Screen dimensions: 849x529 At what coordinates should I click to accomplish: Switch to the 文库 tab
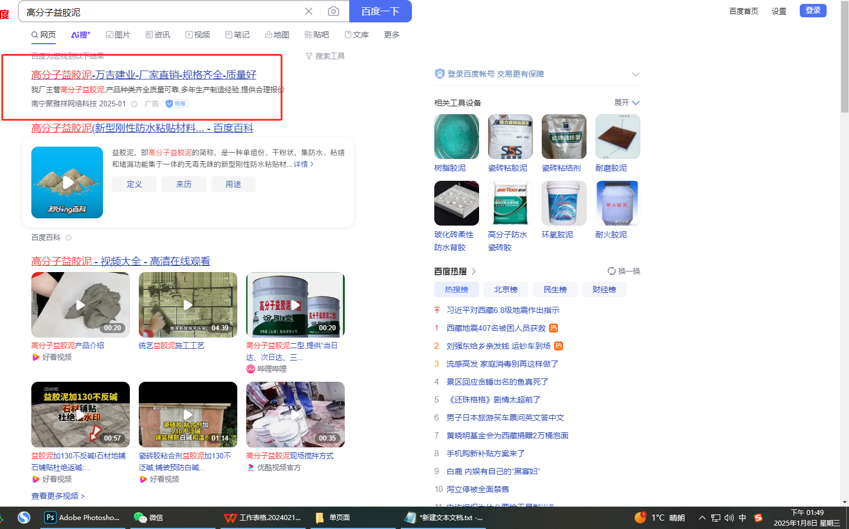[x=357, y=35]
